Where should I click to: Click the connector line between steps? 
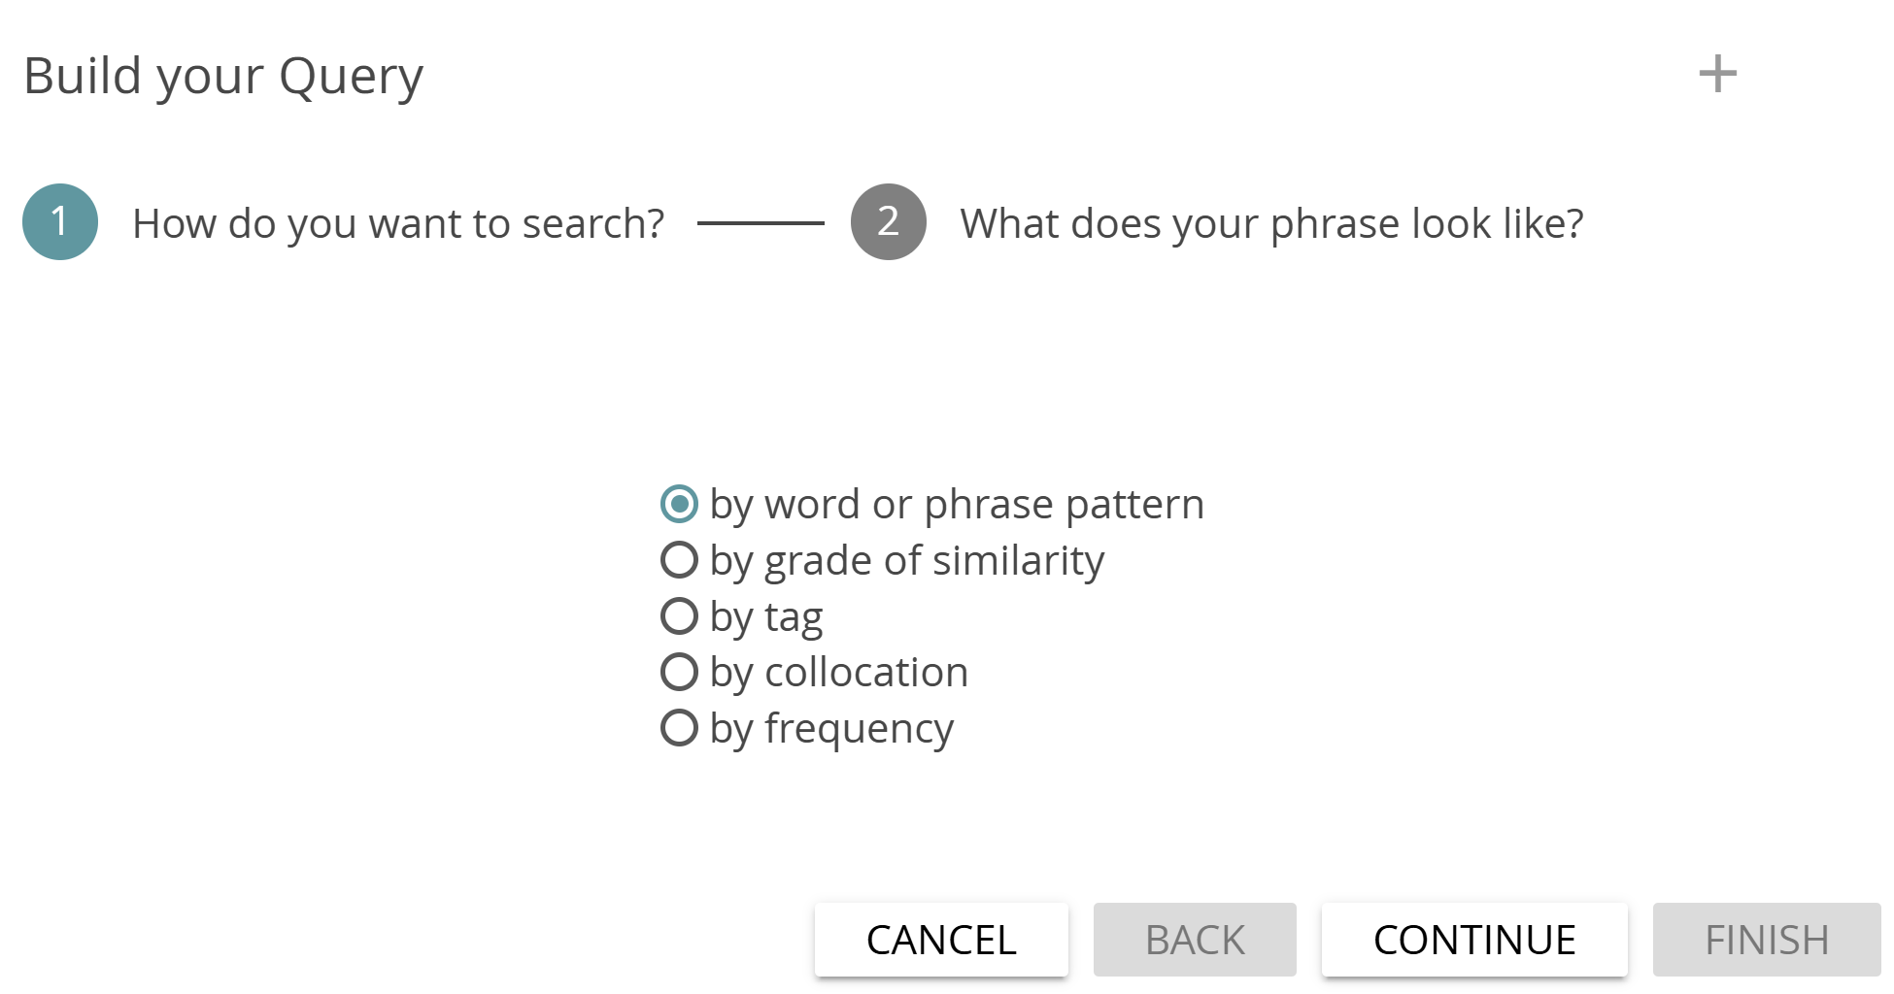pyautogui.click(x=761, y=222)
